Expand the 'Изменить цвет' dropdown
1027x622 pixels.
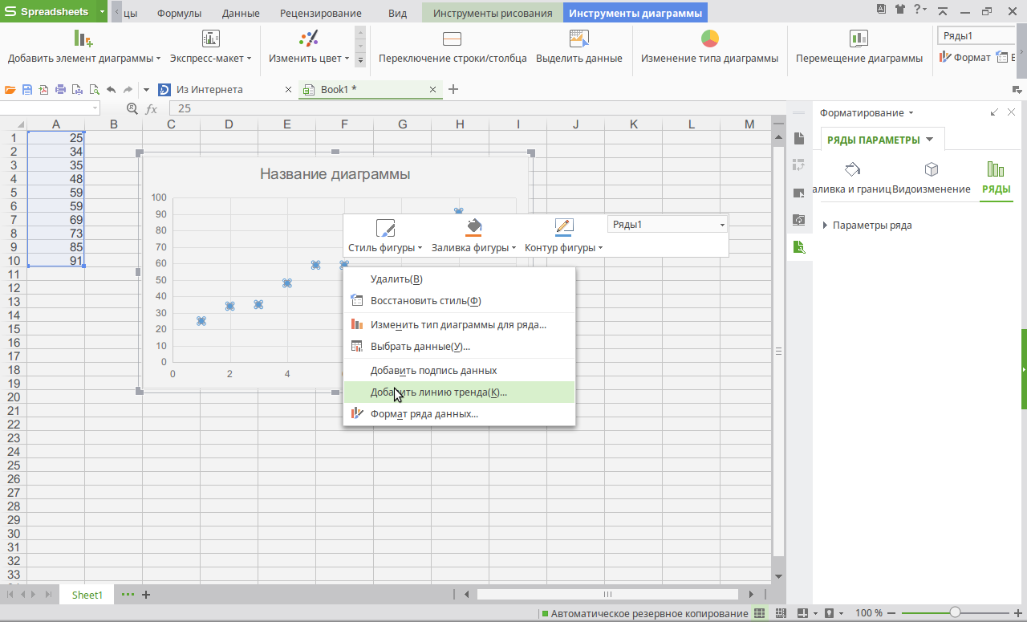(347, 59)
